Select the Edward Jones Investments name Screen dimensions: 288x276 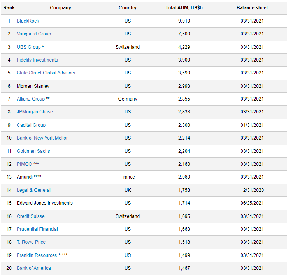[x=45, y=203]
